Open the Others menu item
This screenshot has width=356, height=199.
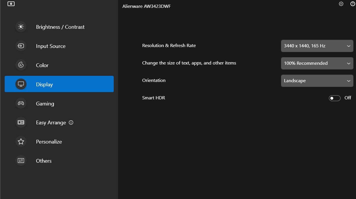click(x=59, y=161)
